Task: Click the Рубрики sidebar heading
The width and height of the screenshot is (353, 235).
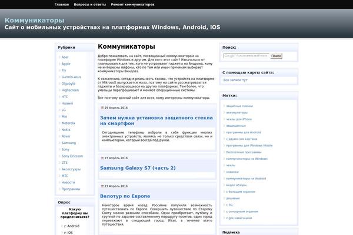Action: pos(66,48)
